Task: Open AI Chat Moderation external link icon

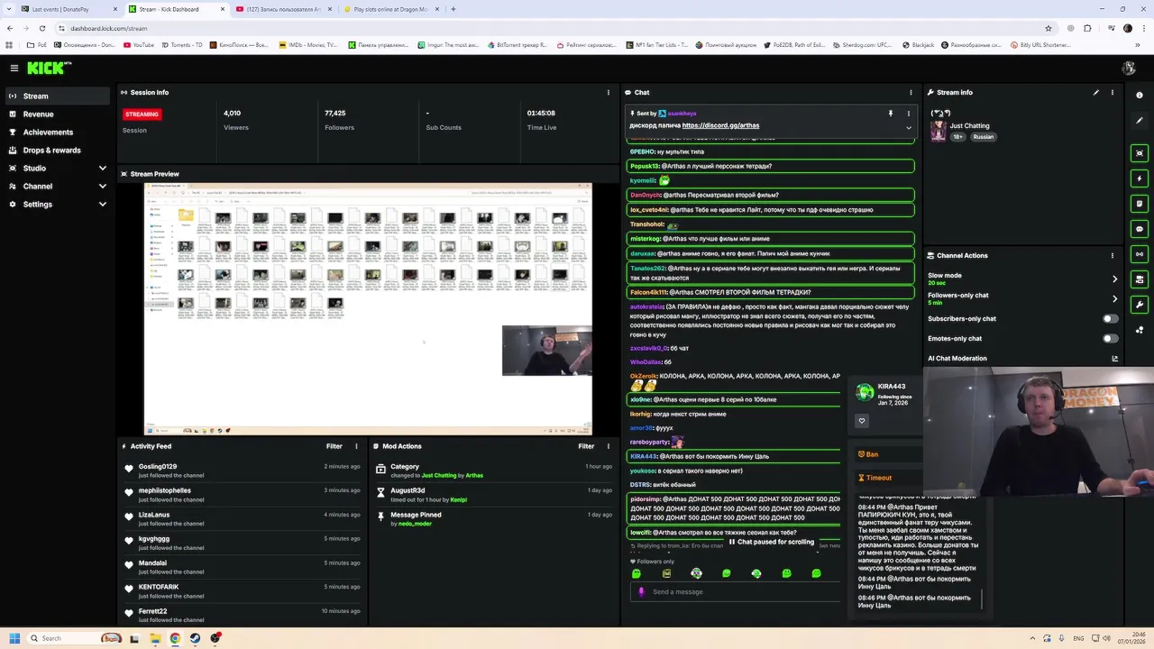Action: click(1115, 359)
